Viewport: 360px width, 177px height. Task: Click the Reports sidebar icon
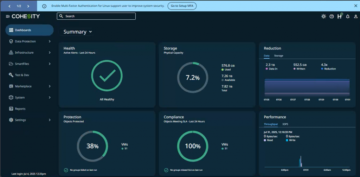[x=11, y=109]
